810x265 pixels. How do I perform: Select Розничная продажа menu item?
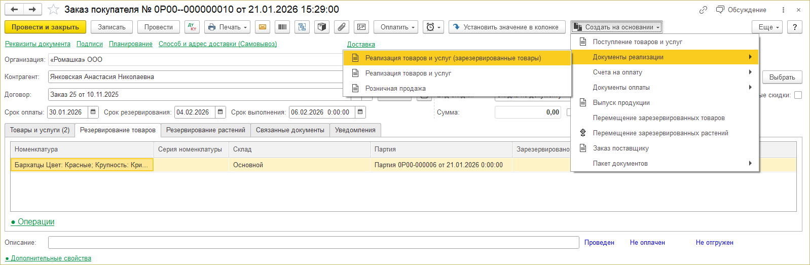pyautogui.click(x=457, y=88)
